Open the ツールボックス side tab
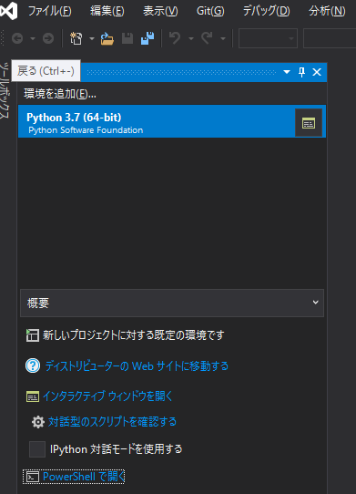The image size is (356, 494). (5, 91)
